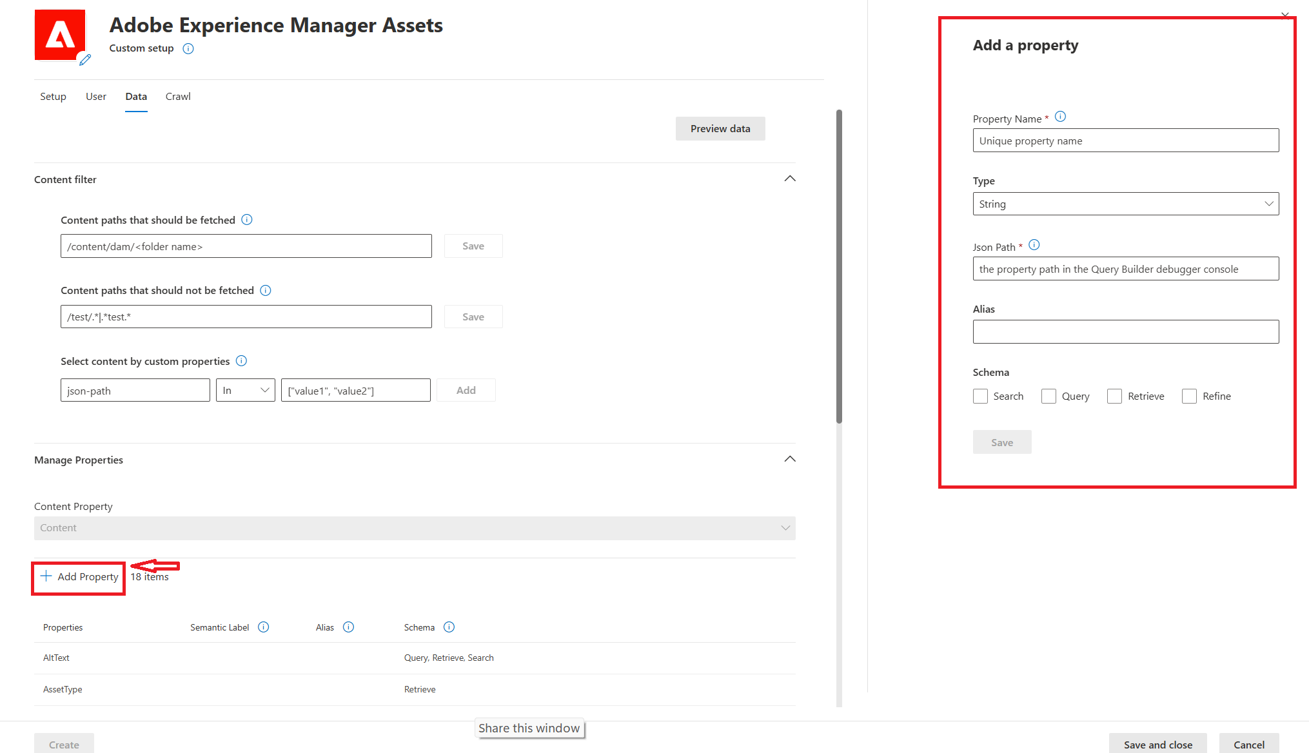Enable the Query schema checkbox
Screen dimensions: 1309x753
[x=1049, y=396]
